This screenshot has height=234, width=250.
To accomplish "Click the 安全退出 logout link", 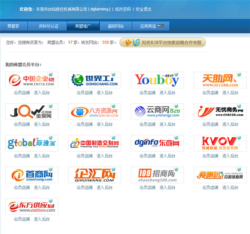I will (x=144, y=9).
